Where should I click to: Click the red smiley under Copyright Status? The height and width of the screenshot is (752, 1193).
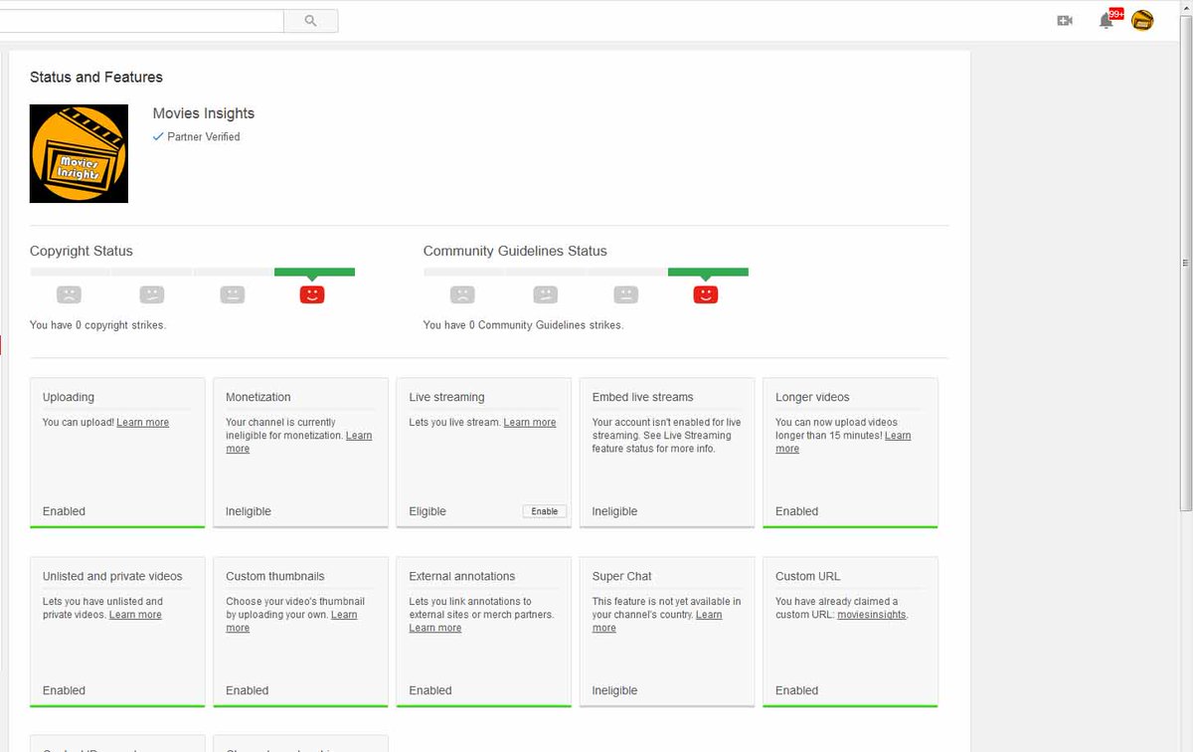tap(312, 294)
